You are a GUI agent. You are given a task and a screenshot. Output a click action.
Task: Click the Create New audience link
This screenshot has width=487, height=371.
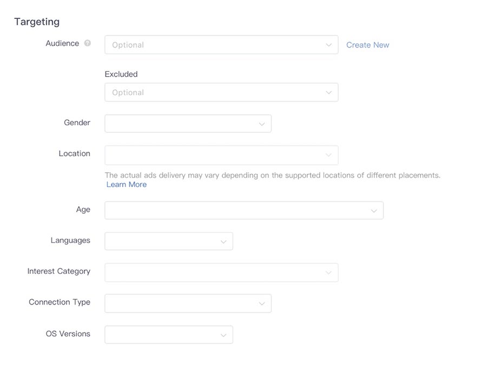[367, 45]
